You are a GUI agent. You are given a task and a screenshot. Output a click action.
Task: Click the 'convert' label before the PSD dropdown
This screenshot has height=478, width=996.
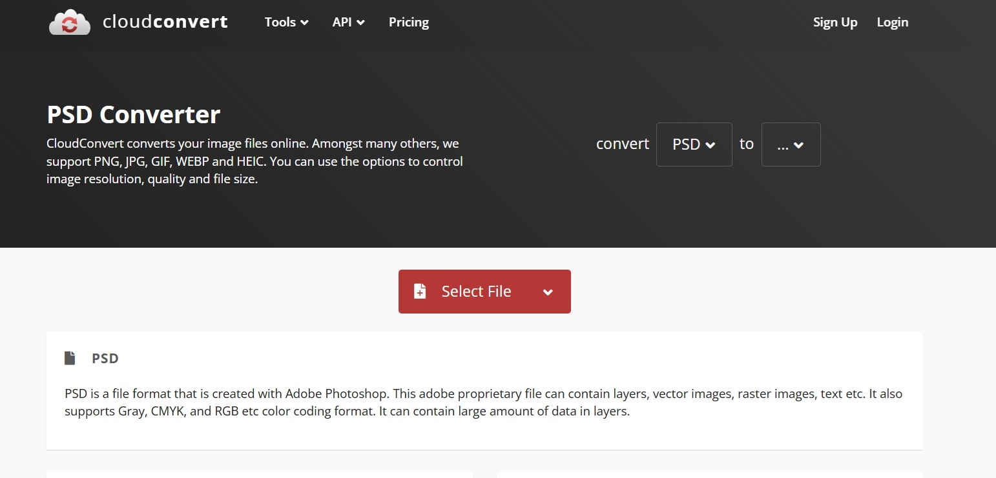[x=622, y=144]
